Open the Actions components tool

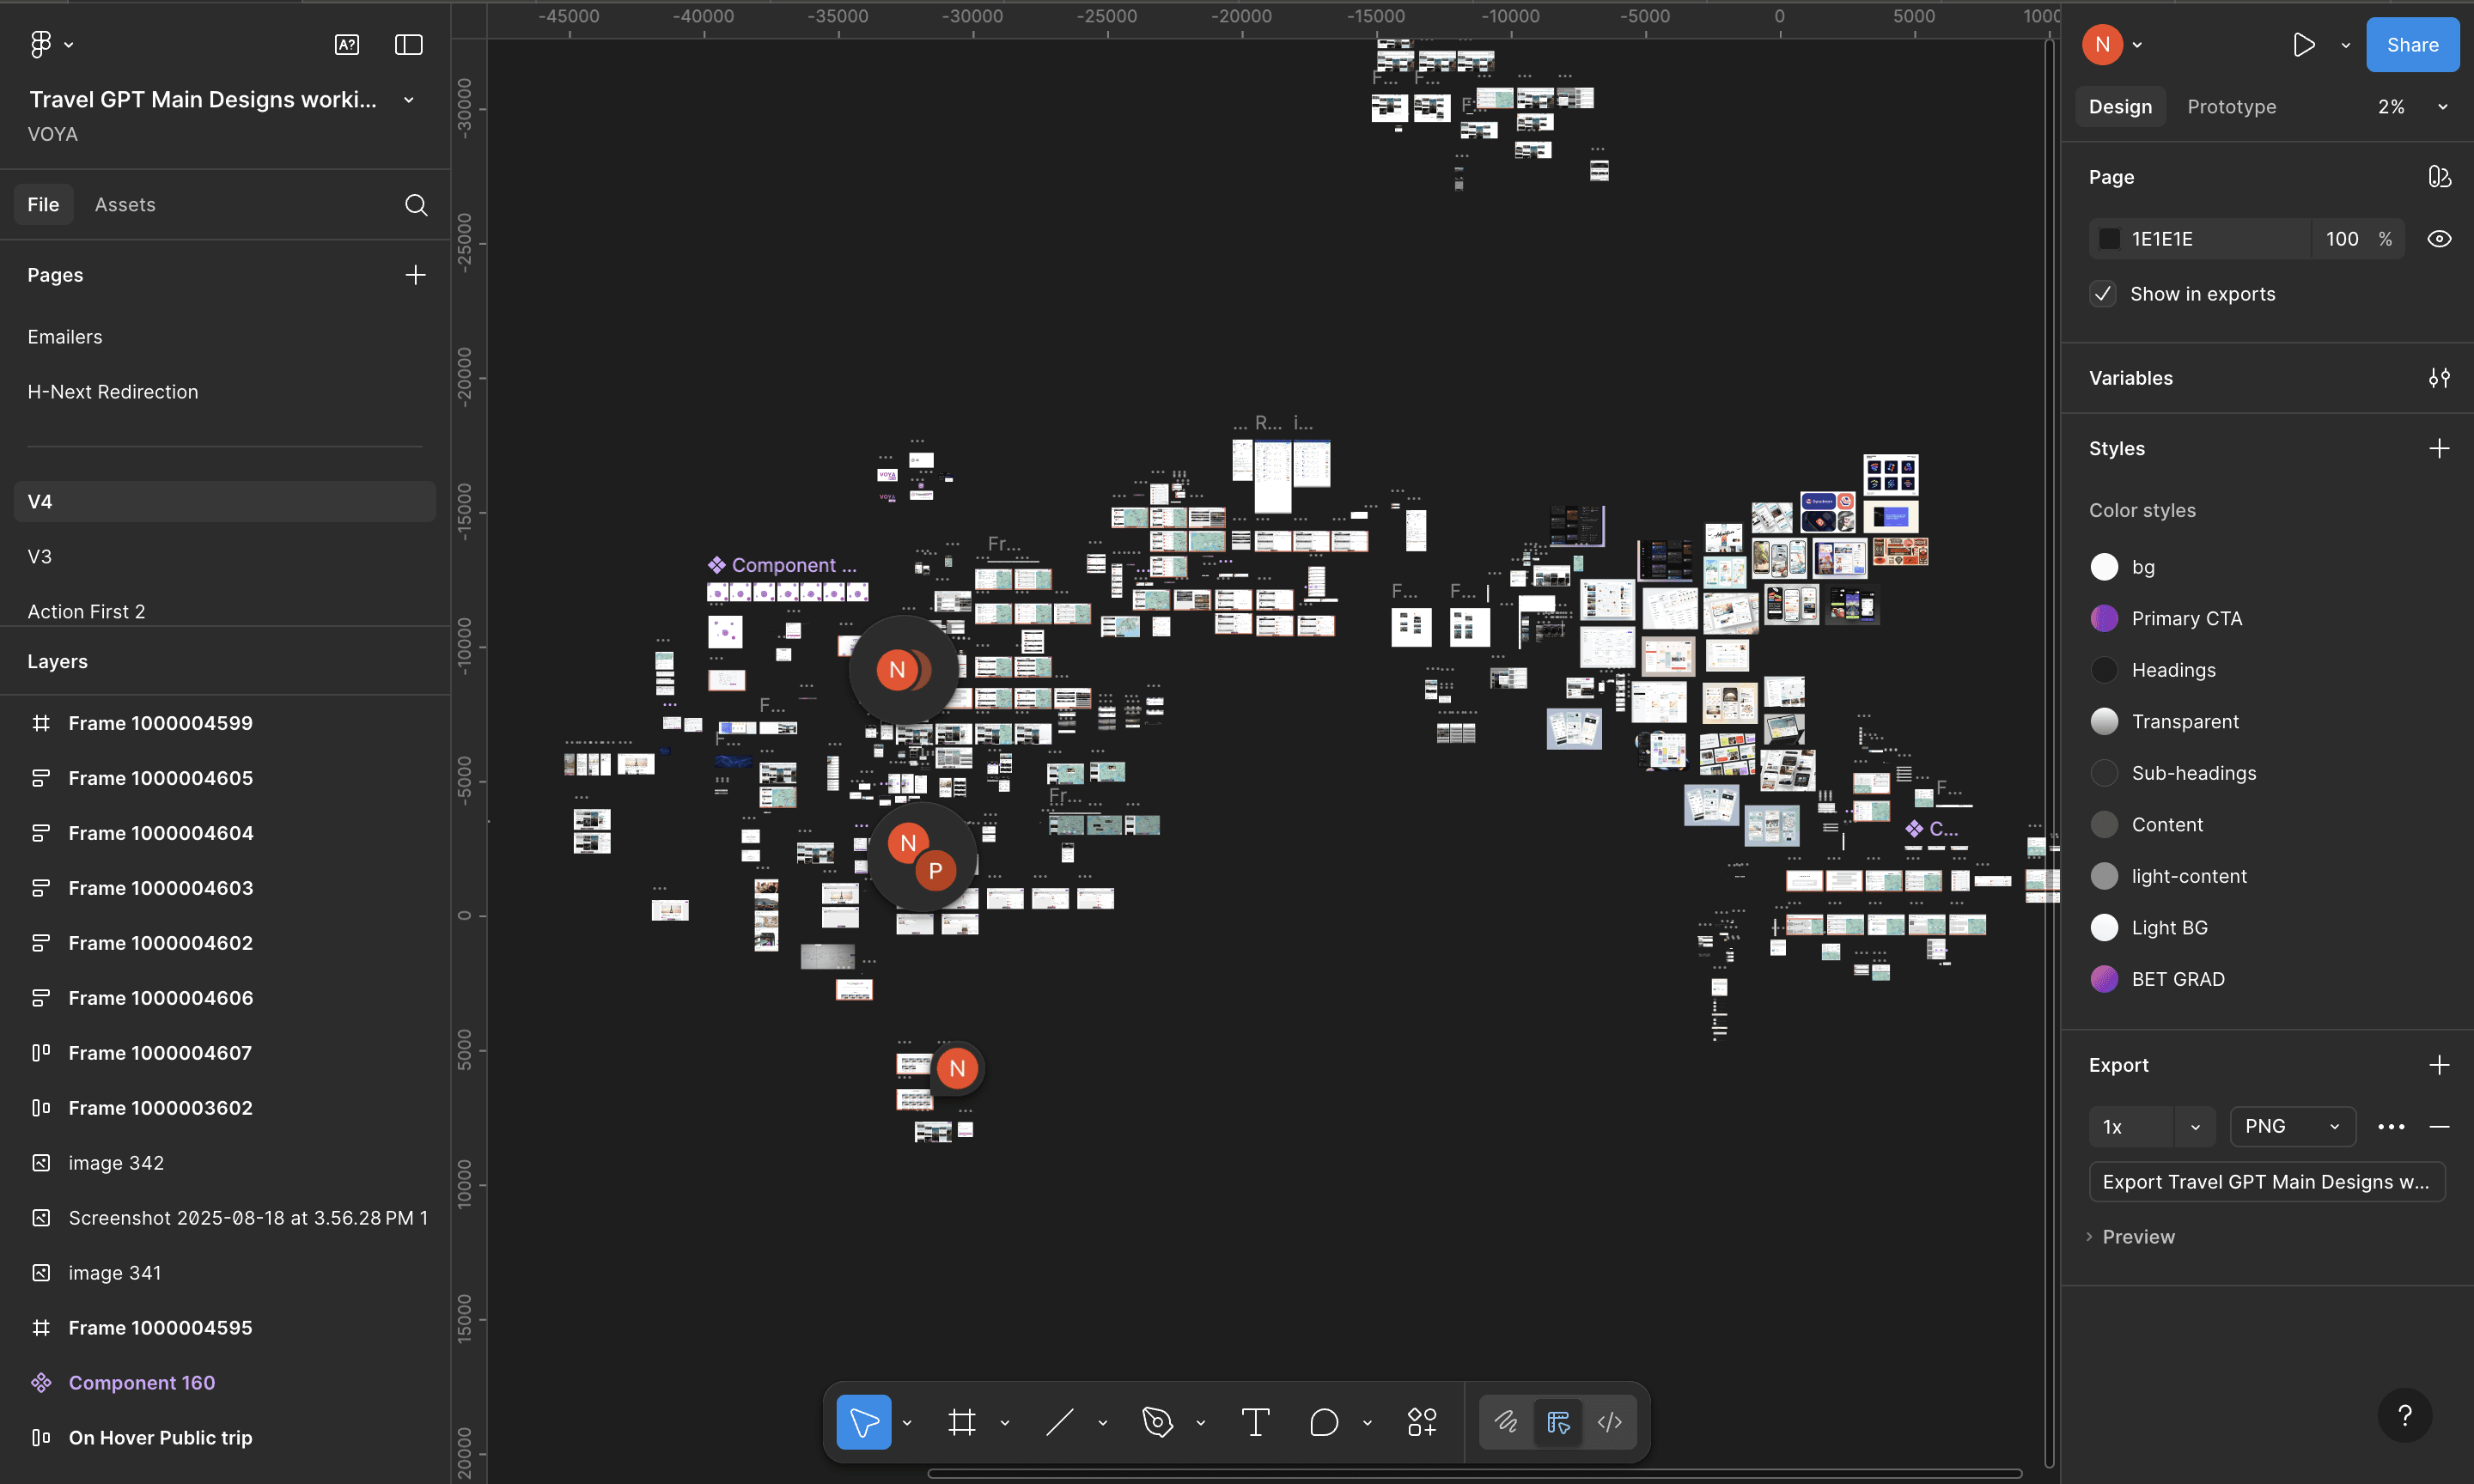pos(1421,1422)
